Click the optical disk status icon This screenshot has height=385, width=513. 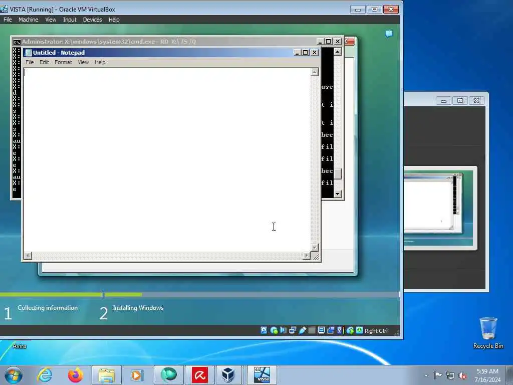[274, 330]
